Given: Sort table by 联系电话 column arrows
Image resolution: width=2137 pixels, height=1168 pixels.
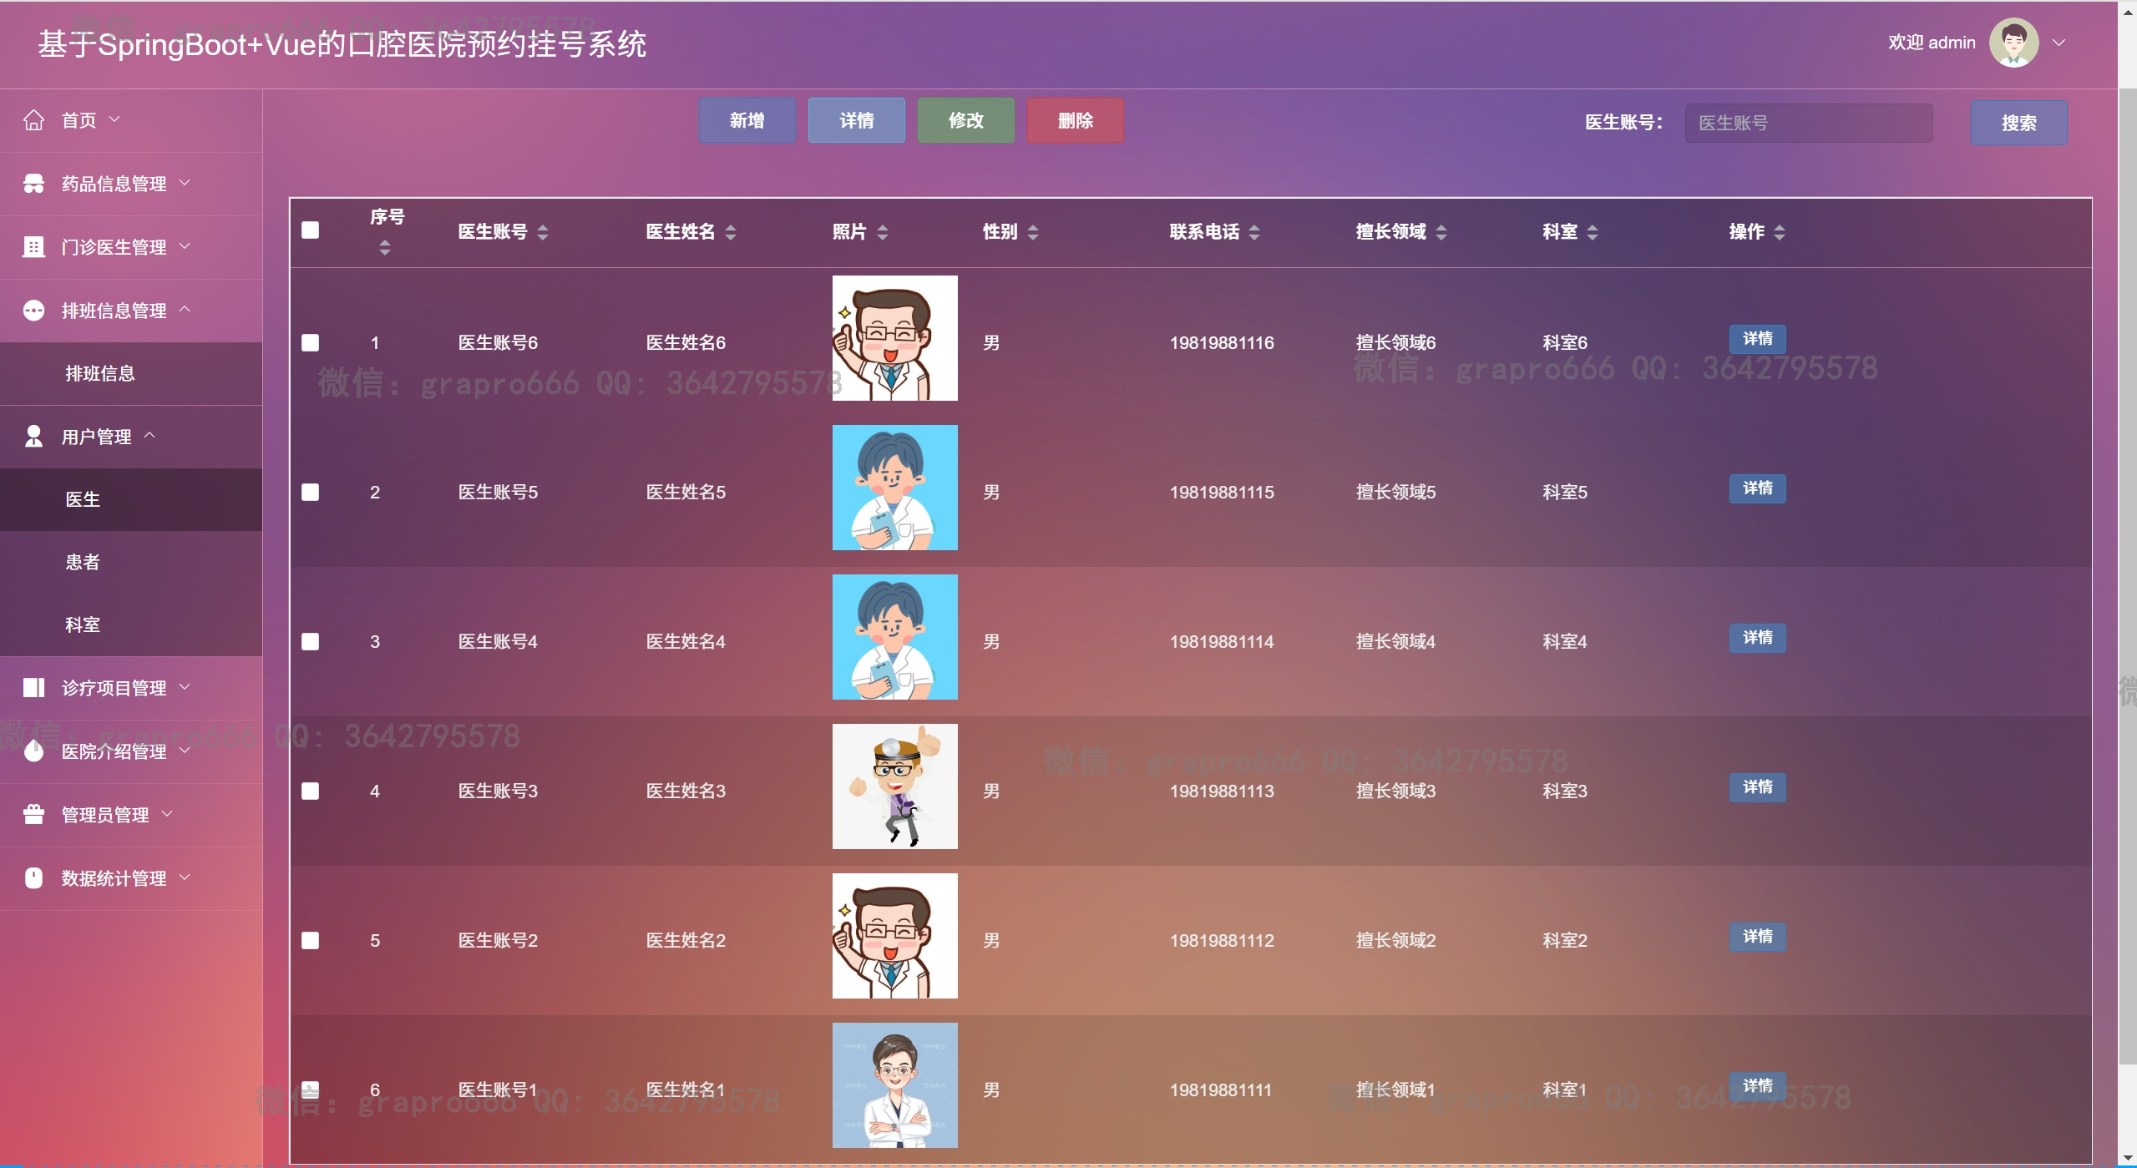Looking at the screenshot, I should pyautogui.click(x=1254, y=232).
